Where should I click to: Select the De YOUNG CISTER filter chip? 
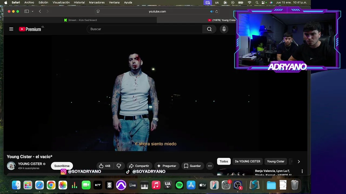pos(248,161)
